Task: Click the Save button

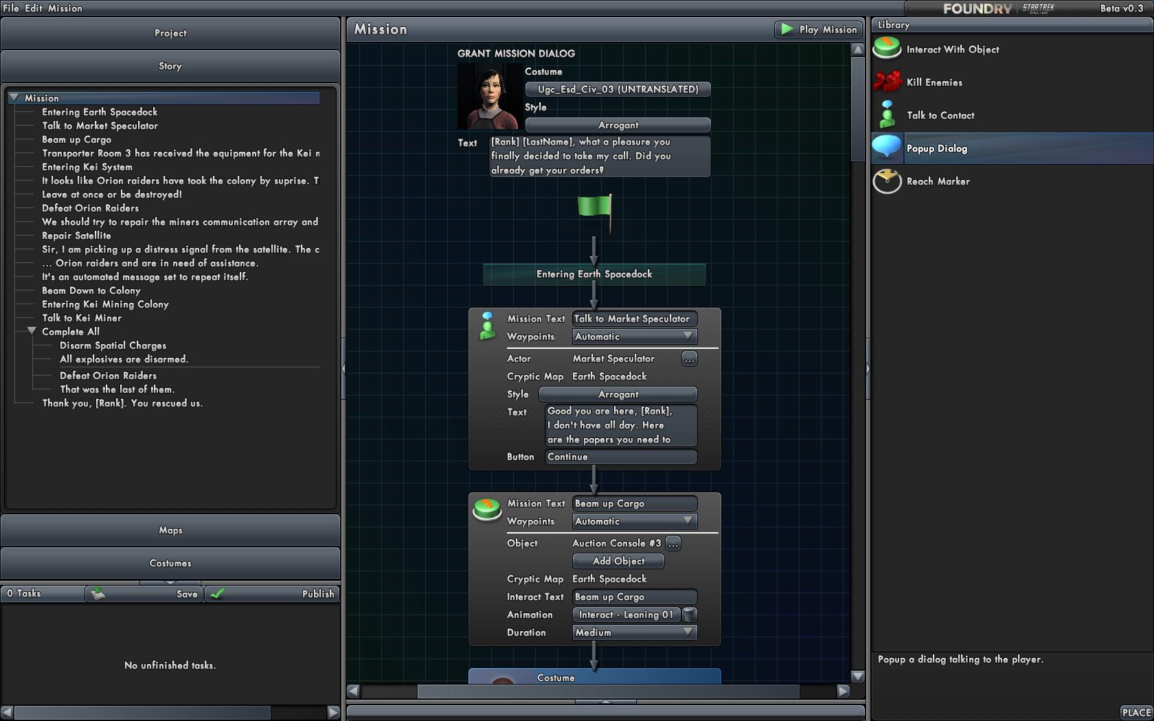Action: [x=144, y=593]
